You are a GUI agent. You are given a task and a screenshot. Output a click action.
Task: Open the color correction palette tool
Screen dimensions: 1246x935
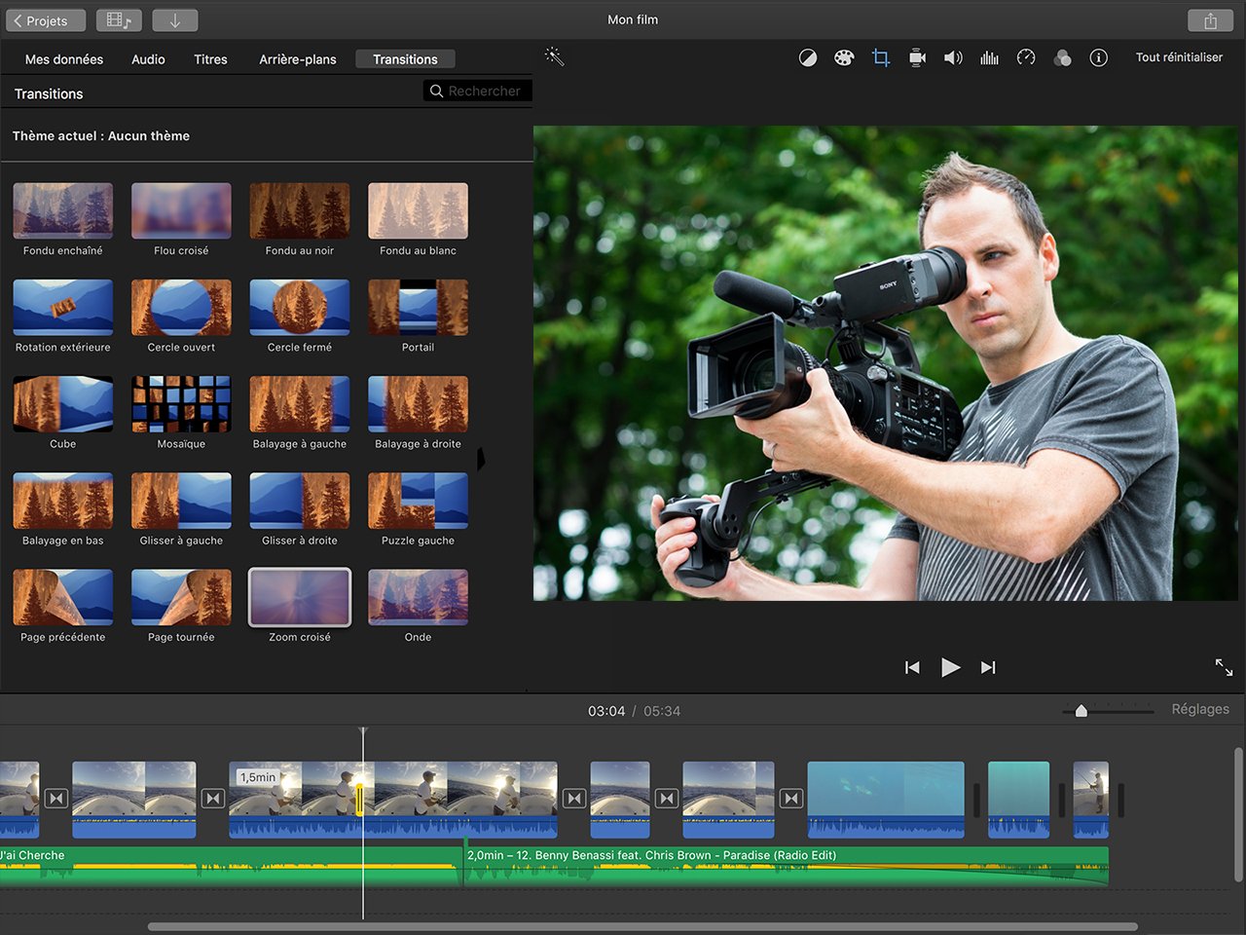pyautogui.click(x=844, y=56)
